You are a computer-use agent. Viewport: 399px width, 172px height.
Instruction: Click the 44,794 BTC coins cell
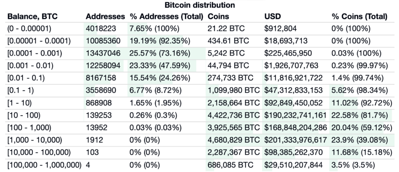(x=228, y=66)
